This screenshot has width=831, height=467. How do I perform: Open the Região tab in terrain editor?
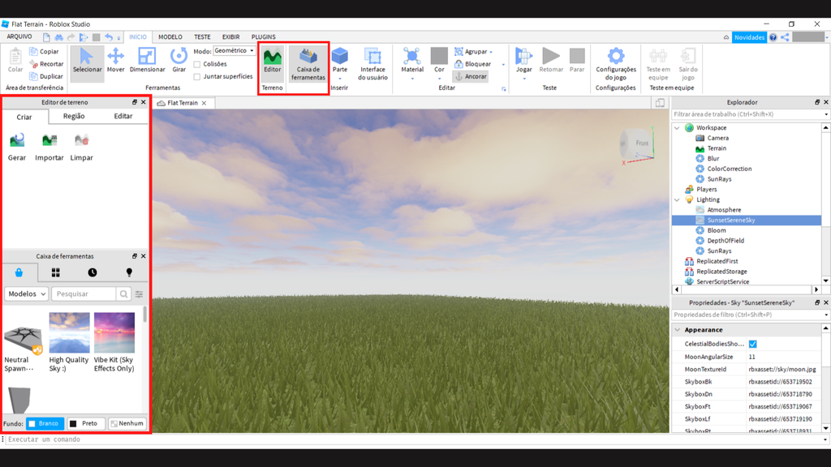coord(74,116)
